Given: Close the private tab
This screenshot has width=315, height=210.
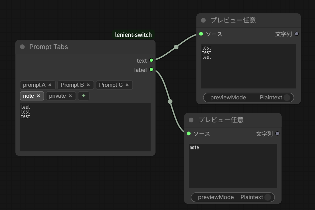Looking at the screenshot, I should coord(70,96).
